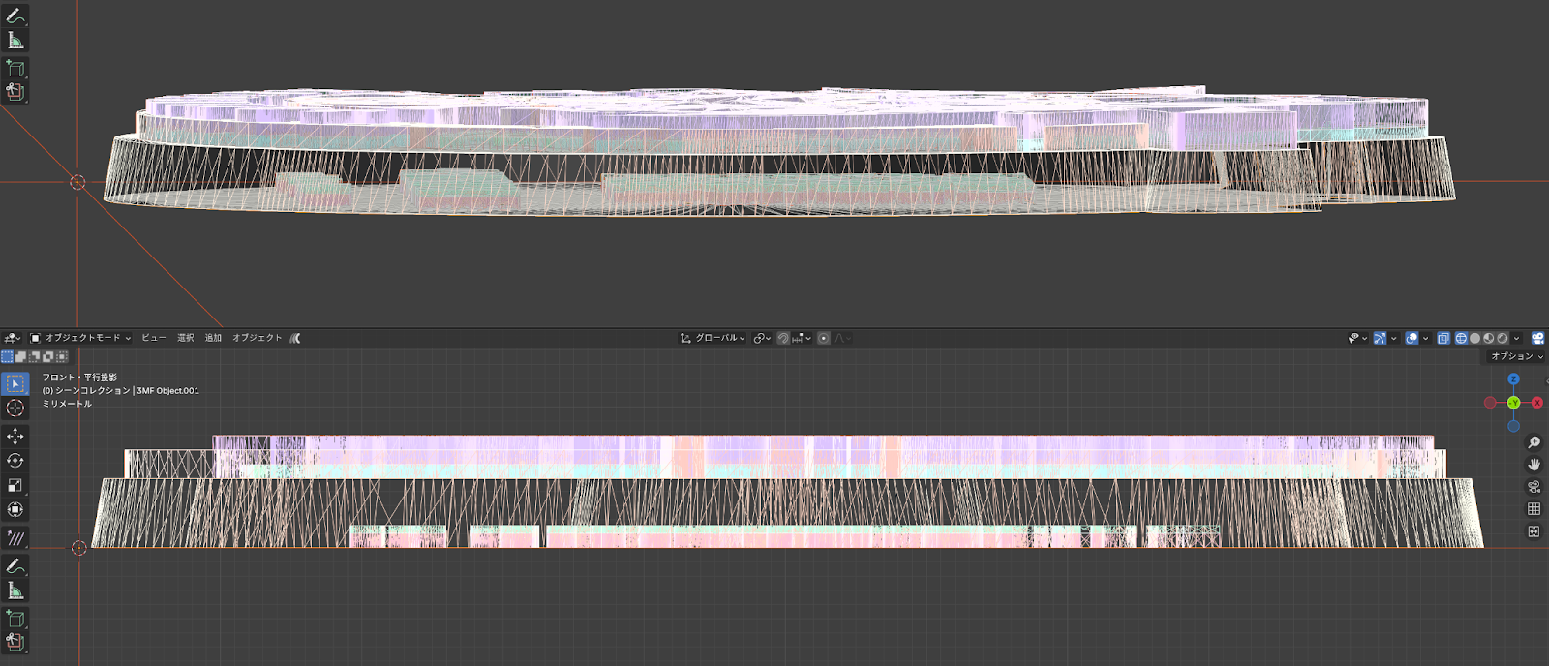Toggle the X-ray display button
Screen dimensions: 1549x666
(1443, 338)
